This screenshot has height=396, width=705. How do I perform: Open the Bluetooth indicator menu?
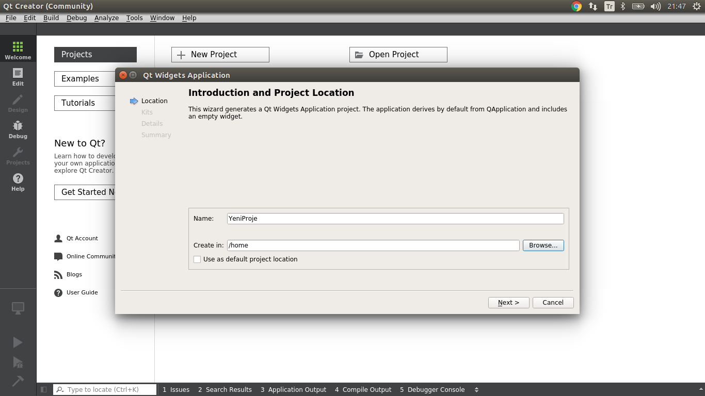[623, 6]
